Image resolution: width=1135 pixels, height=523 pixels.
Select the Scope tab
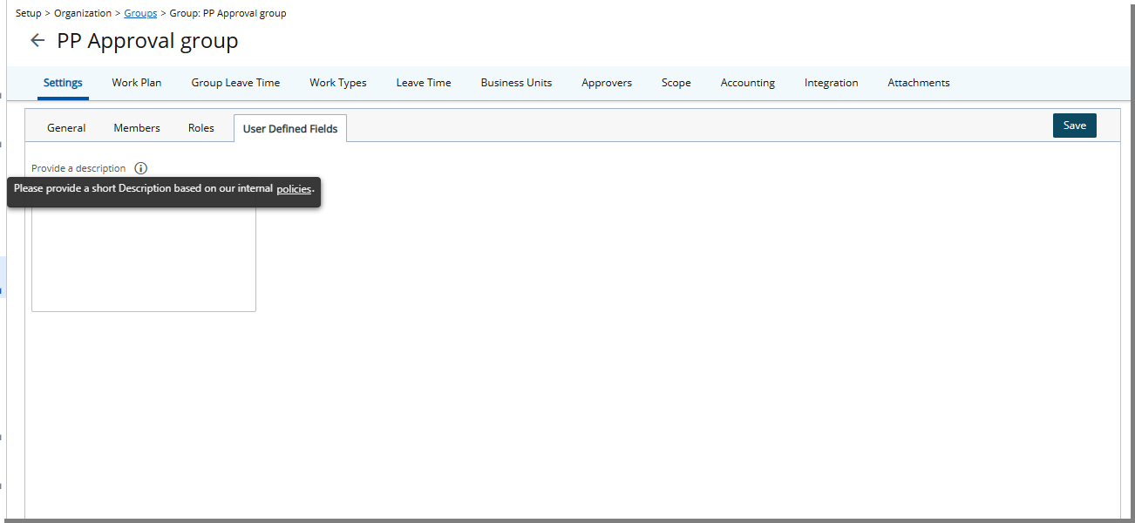point(676,83)
